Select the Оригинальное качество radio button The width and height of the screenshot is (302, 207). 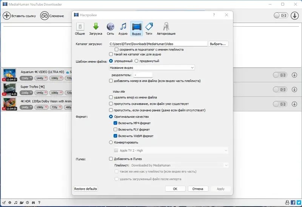pyautogui.click(x=111, y=117)
